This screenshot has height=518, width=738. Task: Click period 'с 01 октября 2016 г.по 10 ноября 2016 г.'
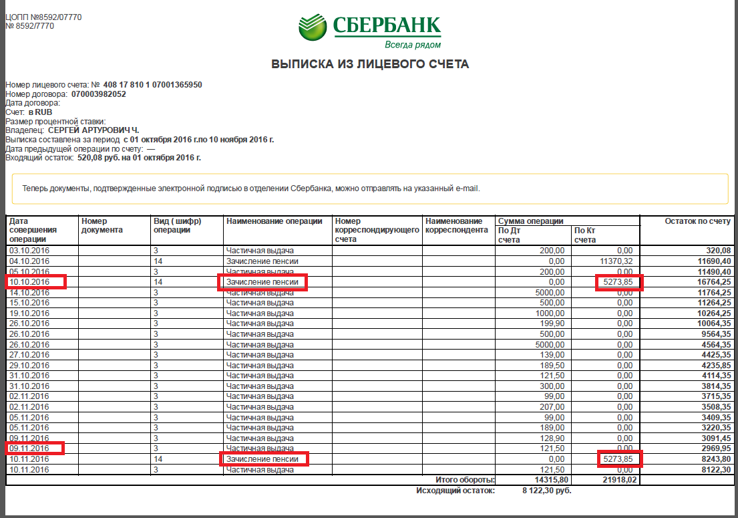pos(198,140)
